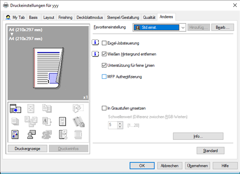Click the Druckeranzeige button

27,149
